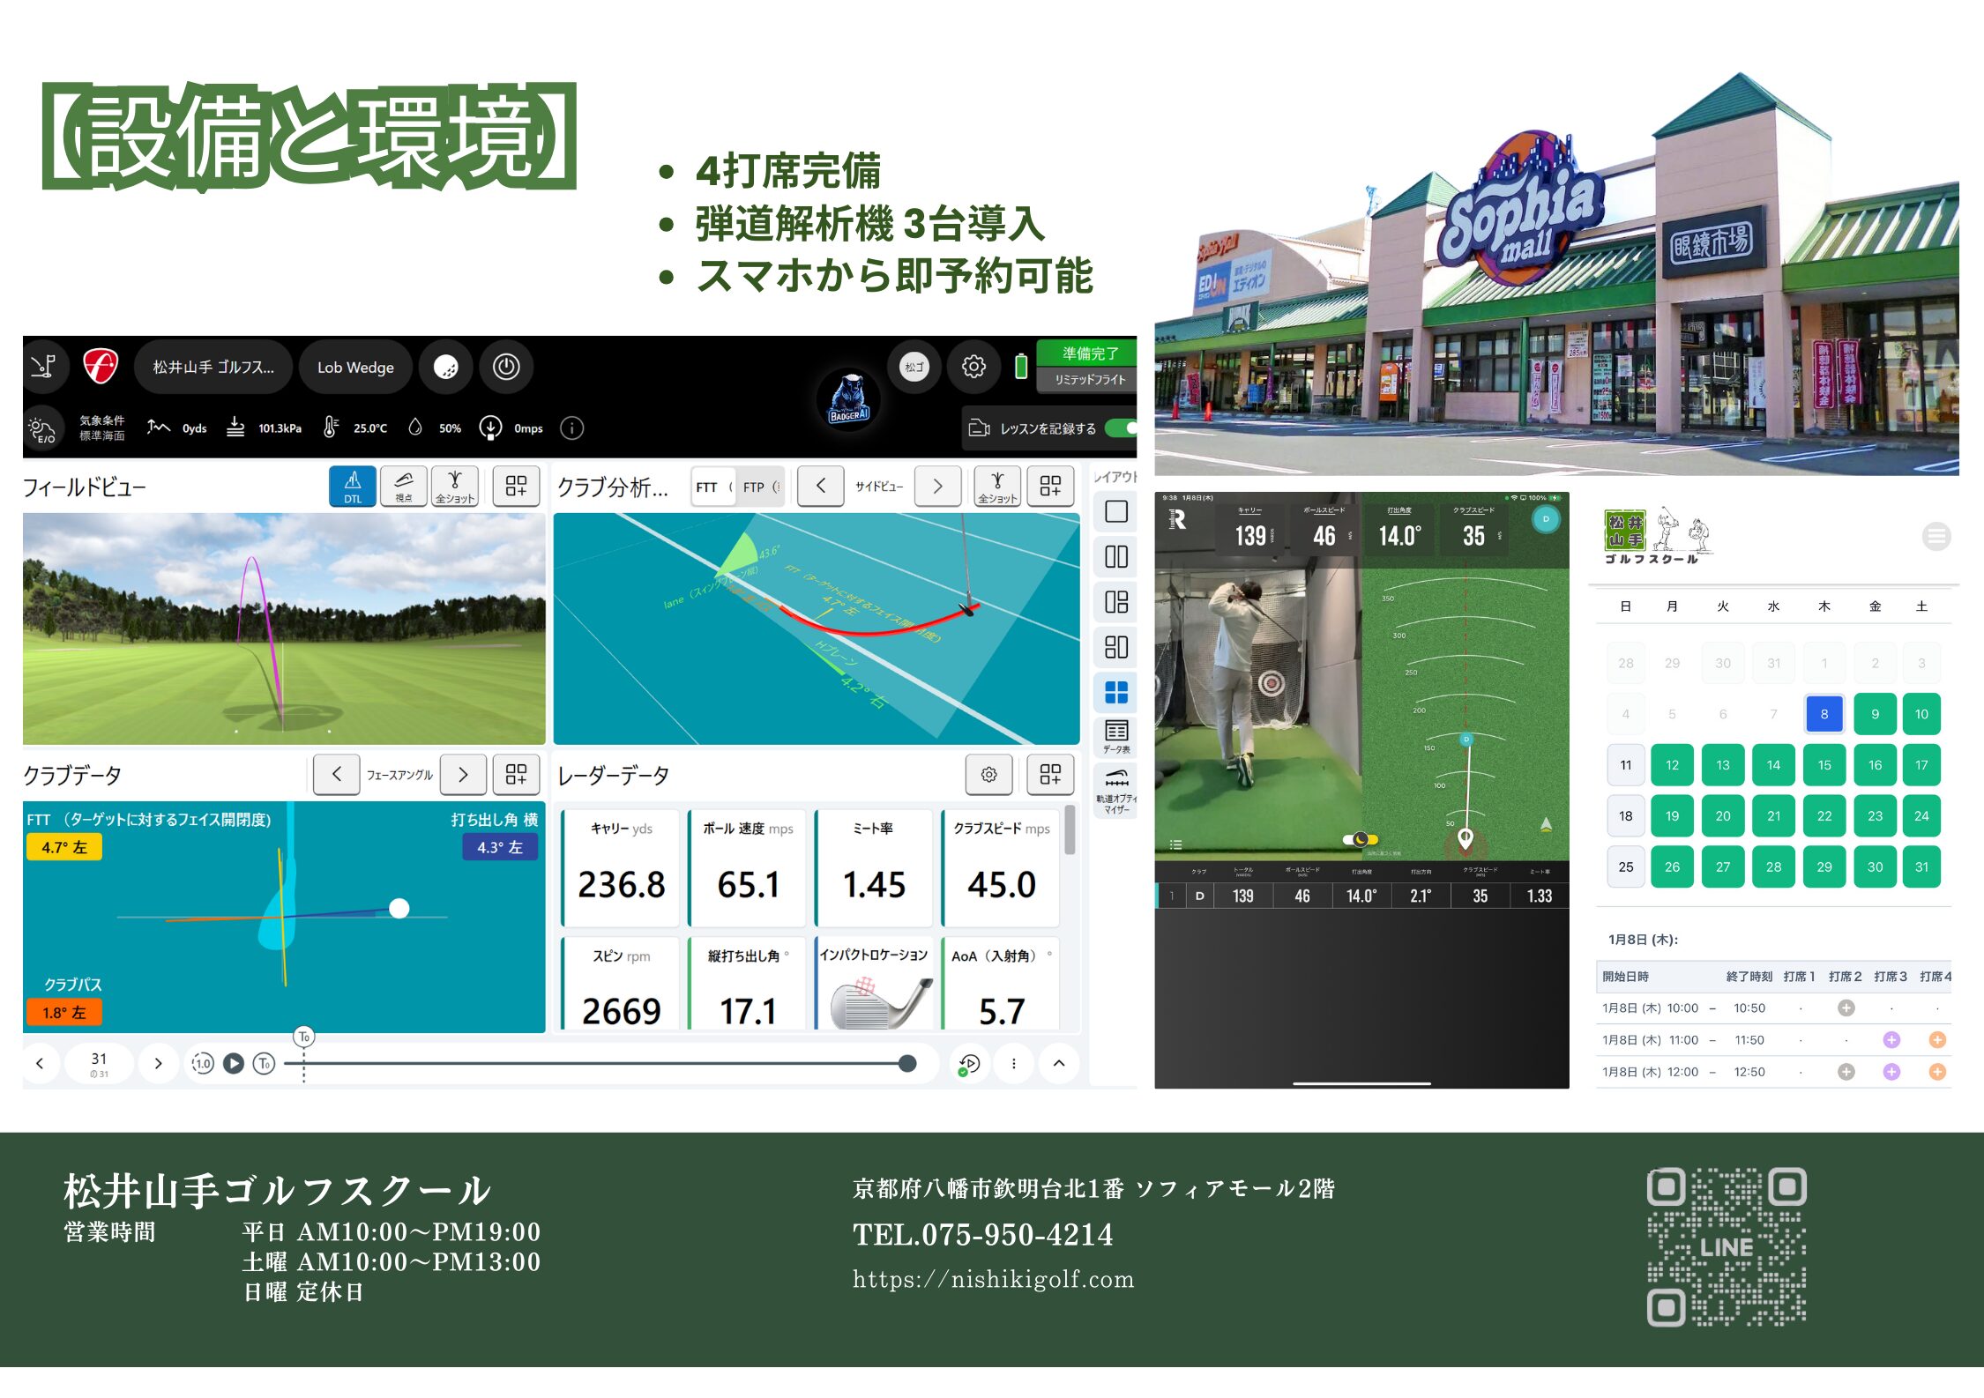The image size is (1984, 1398).
Task: Select the golf ball icon button
Action: (446, 367)
